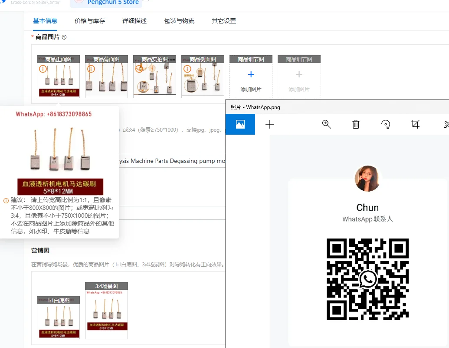Click the info icon beside 建议 tooltip text
449x348 pixels.
6,201
